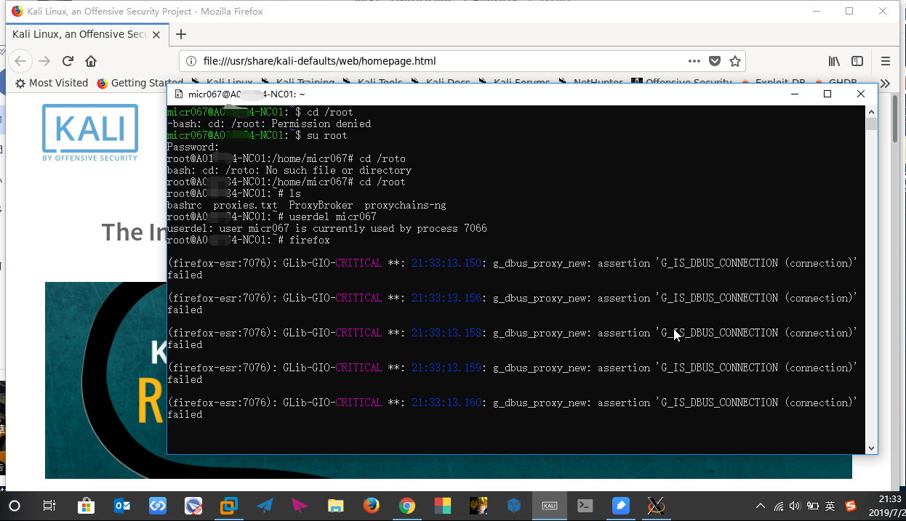Click the Kali logo on the homepage

(90, 132)
